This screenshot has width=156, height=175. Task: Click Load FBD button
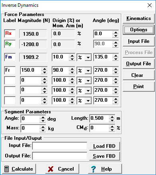104,146
